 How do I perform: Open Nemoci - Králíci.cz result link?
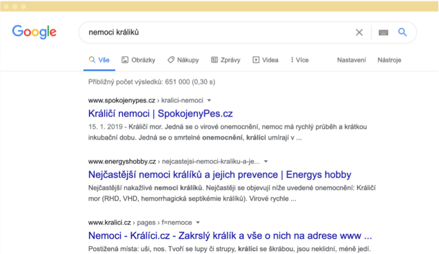pyautogui.click(x=230, y=236)
